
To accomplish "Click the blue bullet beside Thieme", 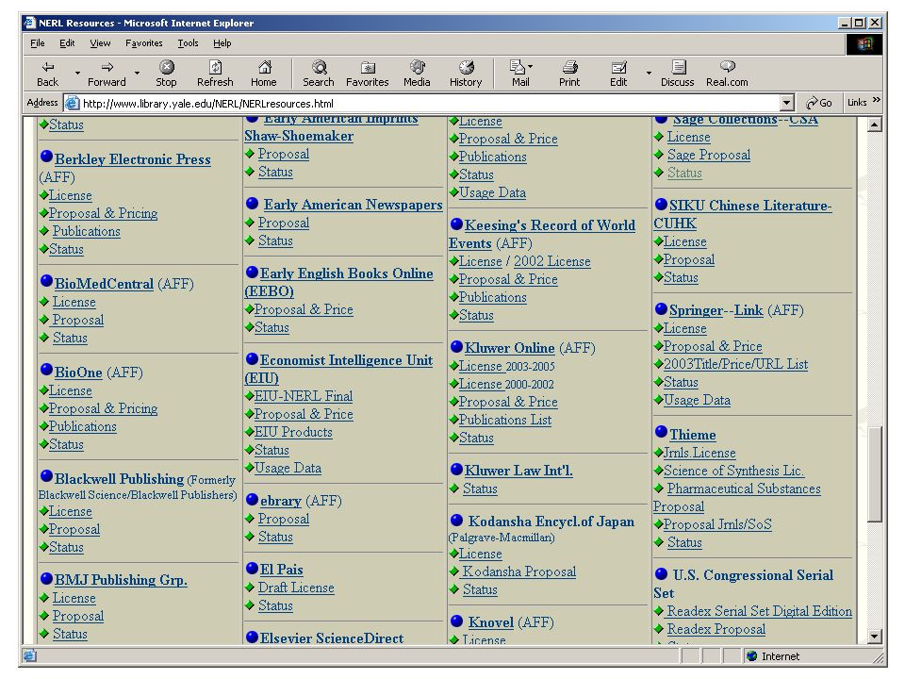I will [661, 431].
